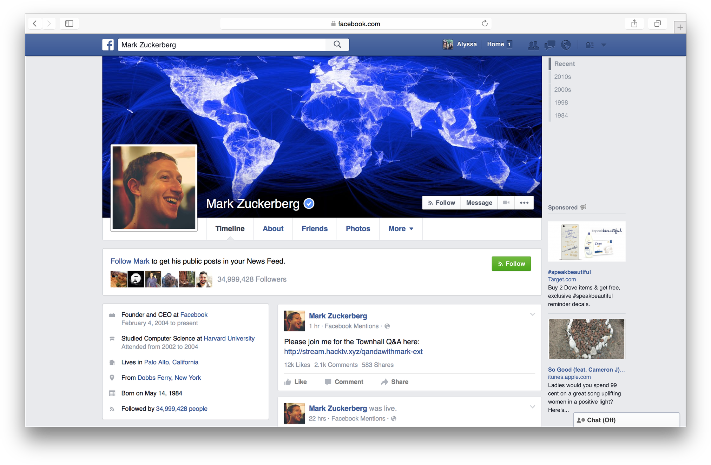Expand the 'was live' post options chevron

click(533, 407)
